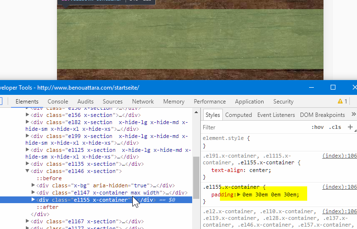The image size is (357, 229).
Task: Collapse the el146 x-section div node
Action: coord(27,171)
